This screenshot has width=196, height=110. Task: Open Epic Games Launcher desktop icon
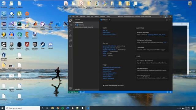pos(35,46)
